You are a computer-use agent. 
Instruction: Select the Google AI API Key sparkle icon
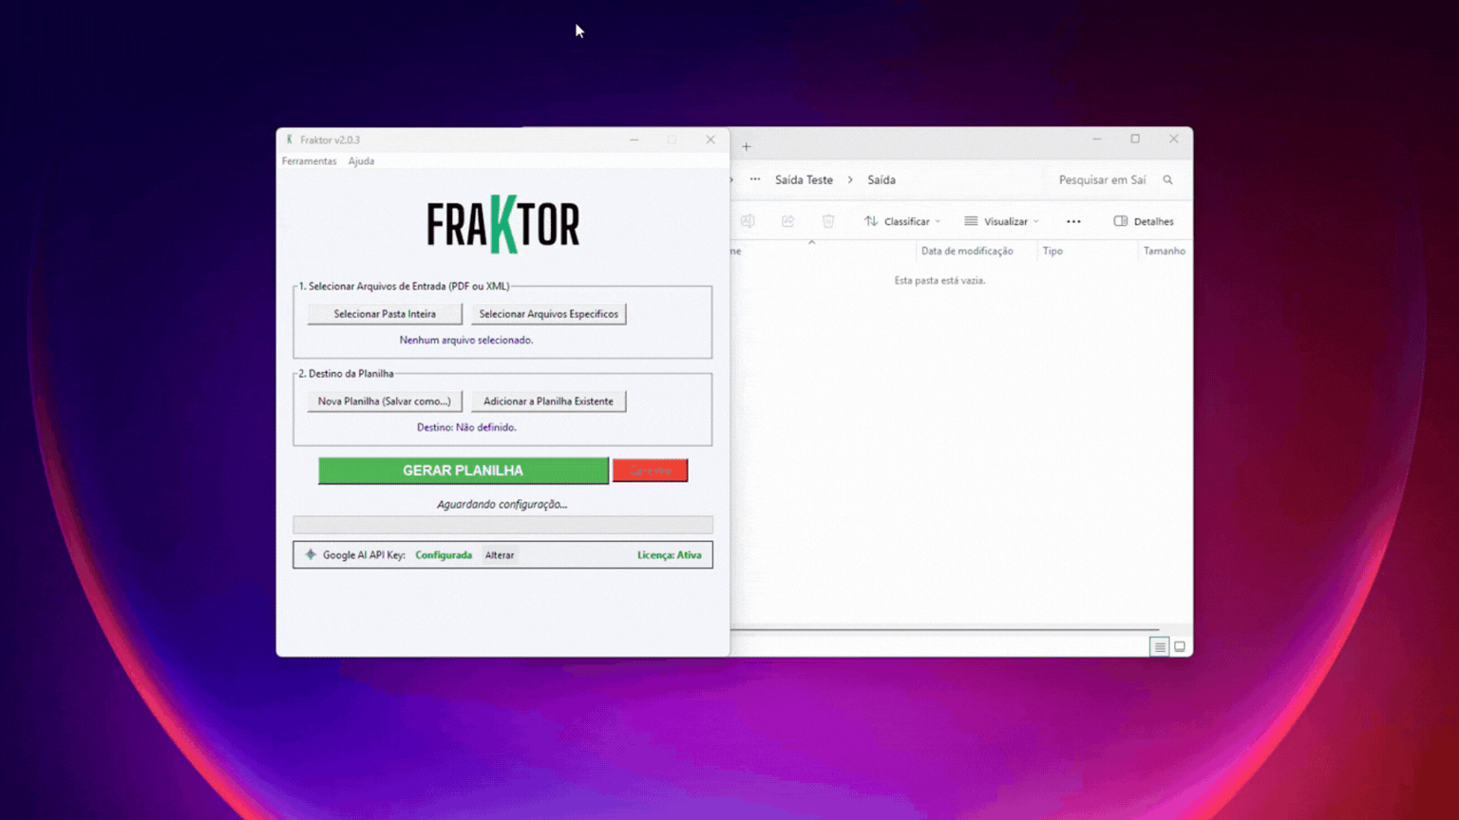click(x=310, y=554)
